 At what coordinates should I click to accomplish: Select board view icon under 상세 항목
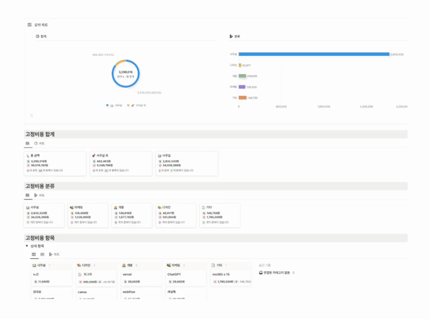click(34, 254)
